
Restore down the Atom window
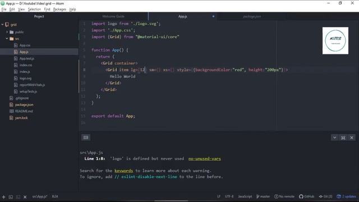(340, 3)
